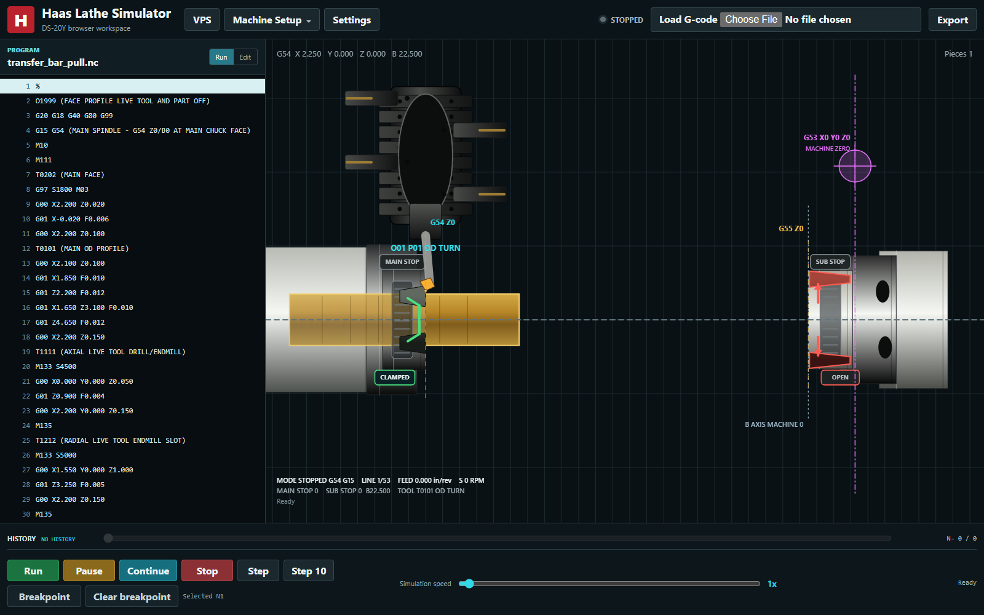Select line T1212 RADIAL LIVE TOOL ENDMILL SLOT
Viewport: 984px width, 615px height.
[x=132, y=440]
